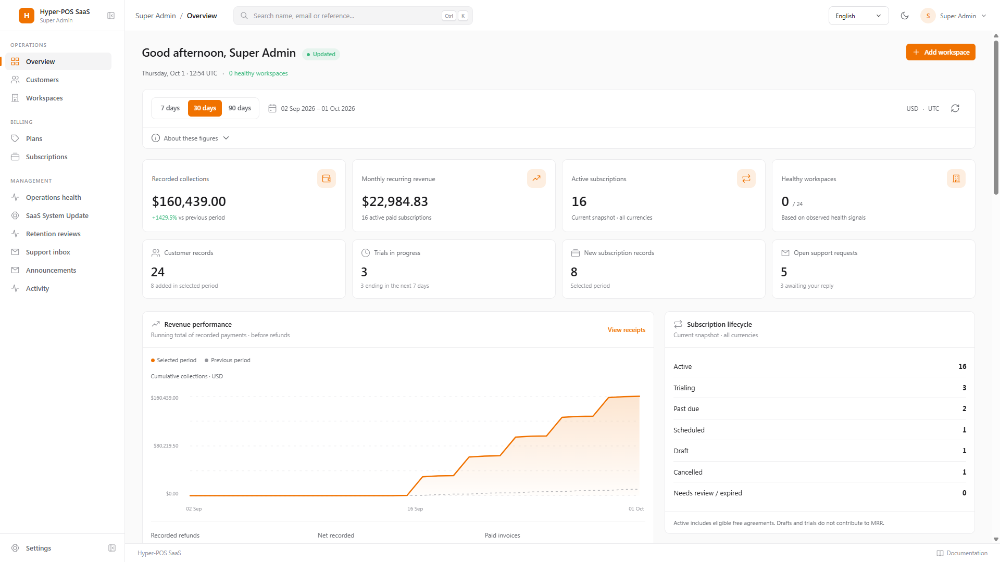Click the Monthly recurring revenue $22,984.83 value
This screenshot has height=562, width=1000.
[x=395, y=201]
